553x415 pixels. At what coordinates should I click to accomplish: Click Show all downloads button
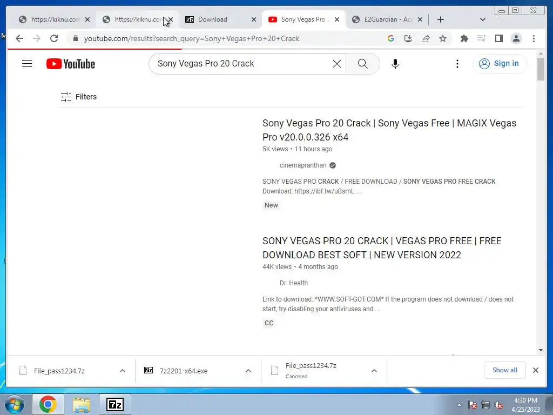[x=505, y=370]
